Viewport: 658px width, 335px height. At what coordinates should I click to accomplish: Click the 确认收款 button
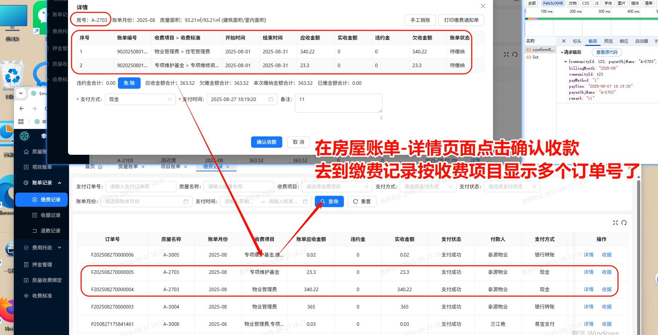pos(266,142)
